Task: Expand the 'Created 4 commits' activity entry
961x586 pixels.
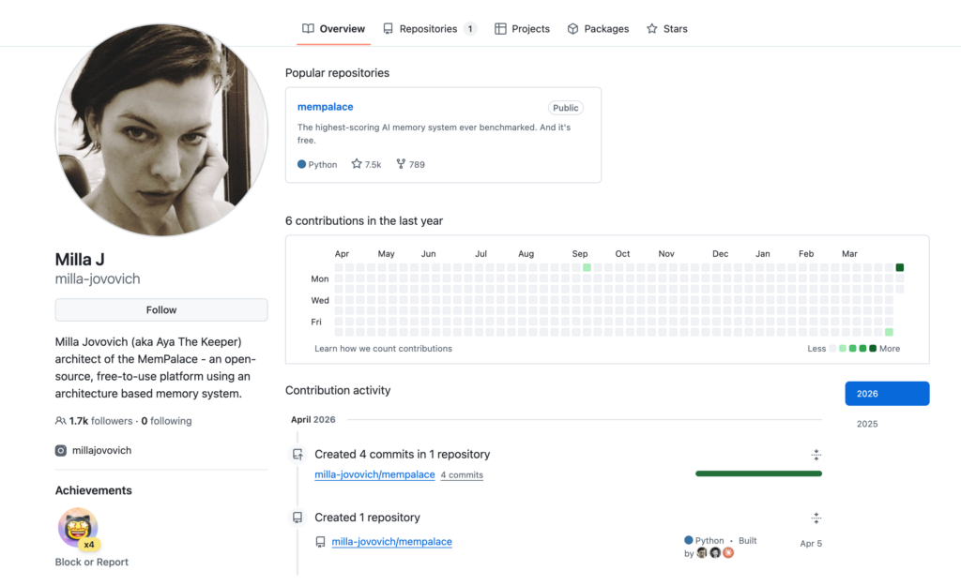Action: (816, 454)
